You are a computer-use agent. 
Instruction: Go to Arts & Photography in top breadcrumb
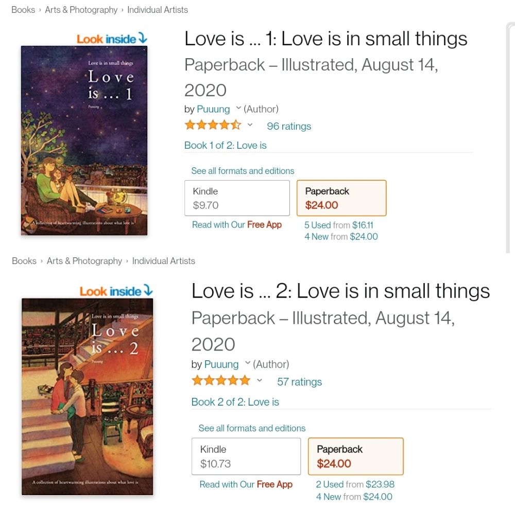[81, 10]
